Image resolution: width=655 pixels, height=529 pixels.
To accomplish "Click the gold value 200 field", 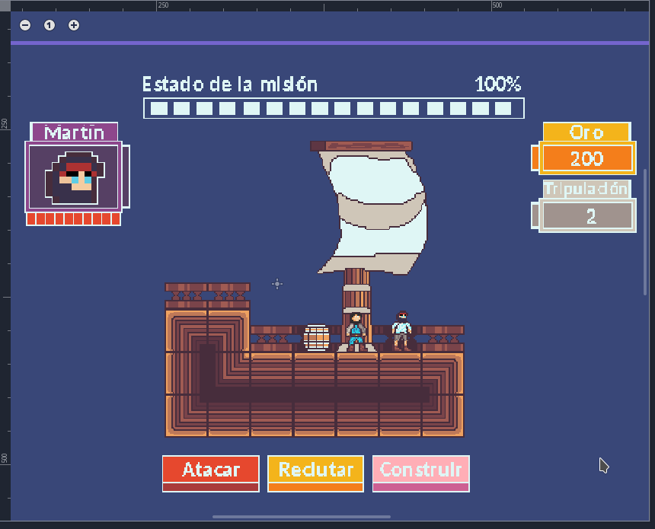I will coord(587,158).
